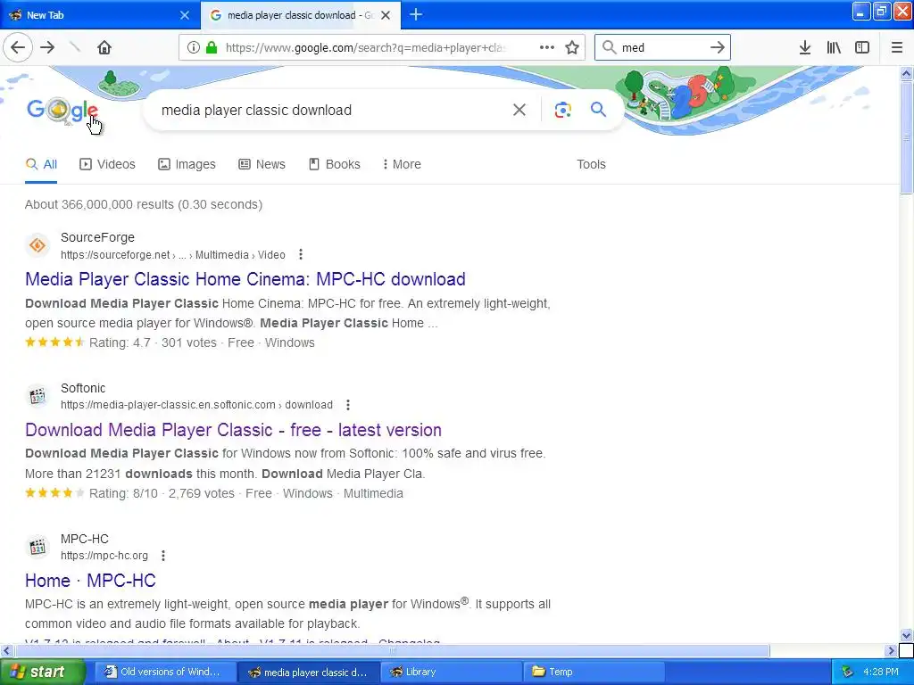This screenshot has width=914, height=685.
Task: Click the browser Back arrow button
Action: pos(18,47)
